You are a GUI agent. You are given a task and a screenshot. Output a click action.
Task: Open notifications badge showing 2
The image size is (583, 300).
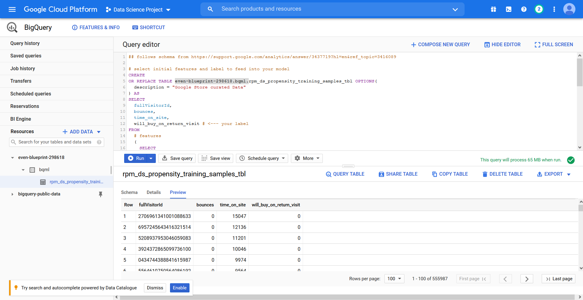coord(539,9)
